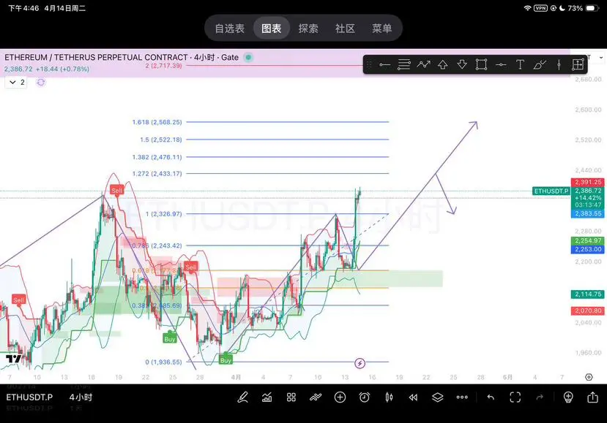Select the rectangle drawing tool
Viewport: 607px width, 423px height.
coord(481,64)
